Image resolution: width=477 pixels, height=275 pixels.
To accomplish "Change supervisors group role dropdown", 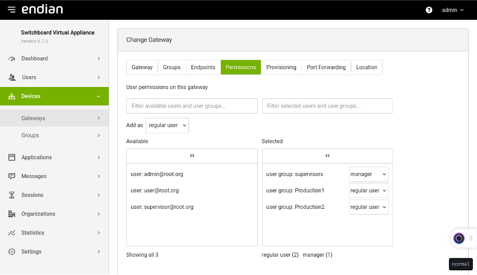I will (x=368, y=174).
